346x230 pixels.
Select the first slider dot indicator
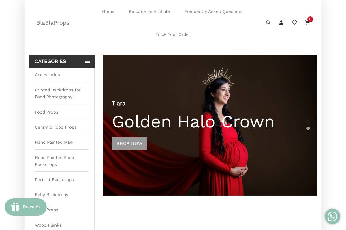click(308, 122)
